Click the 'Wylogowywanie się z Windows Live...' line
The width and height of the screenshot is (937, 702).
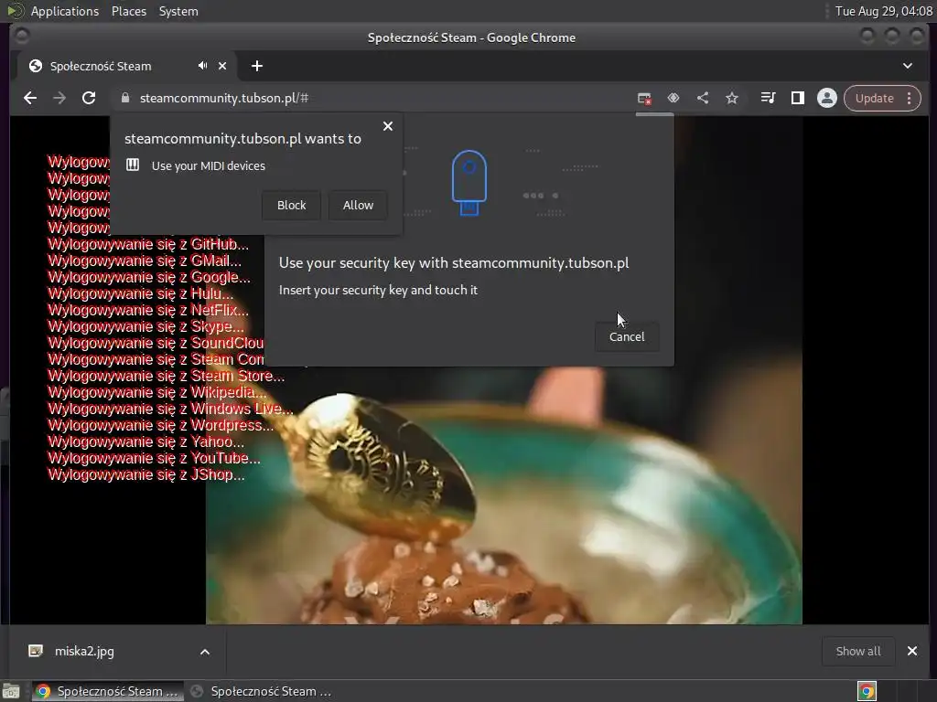point(170,409)
